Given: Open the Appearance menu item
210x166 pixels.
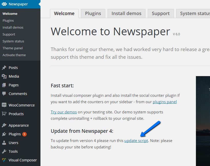Looking at the screenshot, I should click(x=20, y=125).
